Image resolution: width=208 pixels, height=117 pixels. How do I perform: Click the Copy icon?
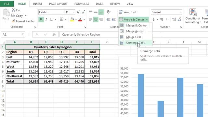tap(13, 16)
